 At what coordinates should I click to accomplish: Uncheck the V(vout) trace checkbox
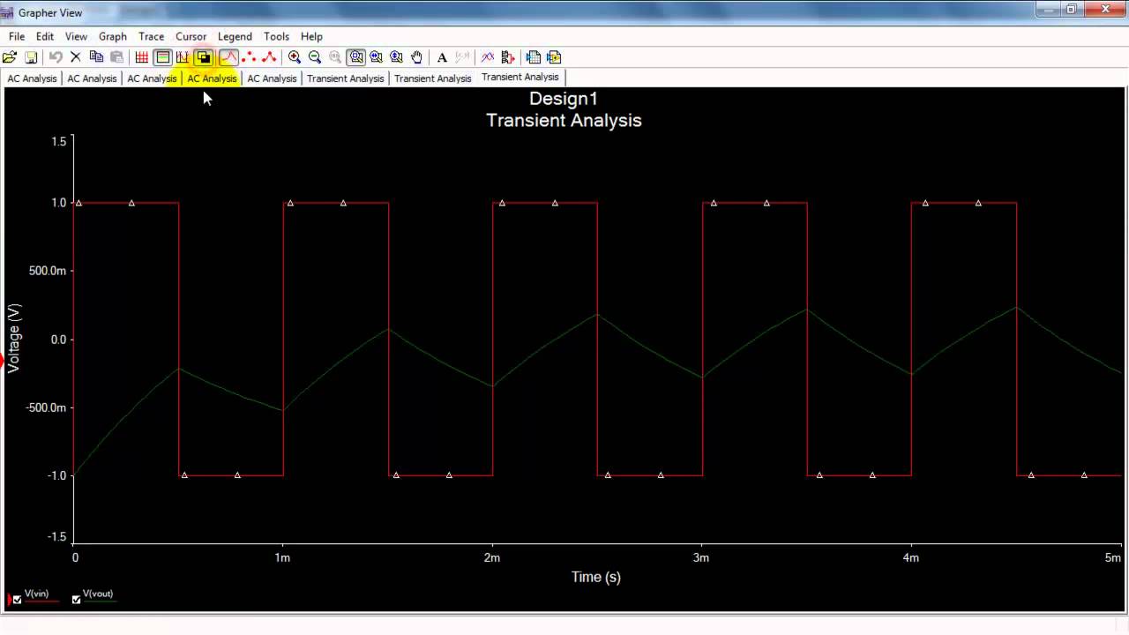click(76, 600)
